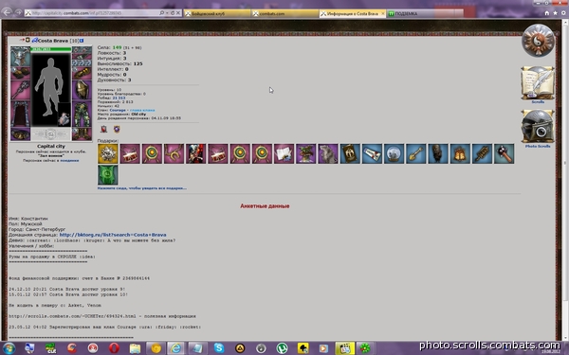The width and height of the screenshot is (569, 355).
Task: Open Skype from the taskbar
Action: tap(219, 348)
